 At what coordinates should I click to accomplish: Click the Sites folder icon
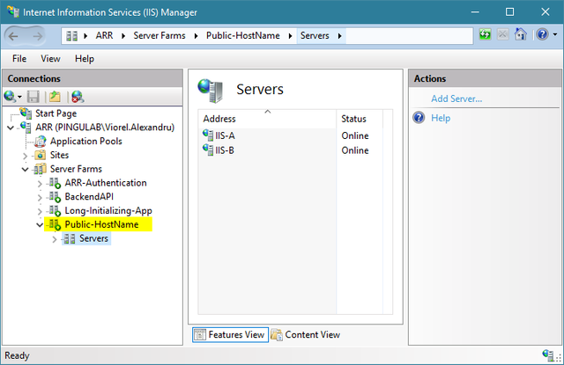click(x=40, y=155)
